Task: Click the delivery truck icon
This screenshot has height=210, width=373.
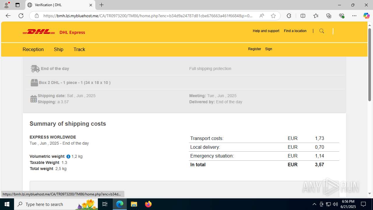Action: coord(35,69)
